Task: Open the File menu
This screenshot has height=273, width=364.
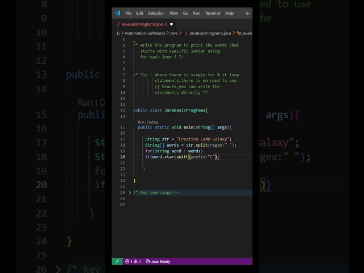Action: point(128,13)
